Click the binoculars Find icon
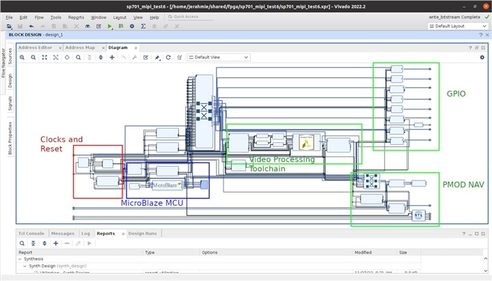Image resolution: width=492 pixels, height=281 pixels. pos(87,27)
